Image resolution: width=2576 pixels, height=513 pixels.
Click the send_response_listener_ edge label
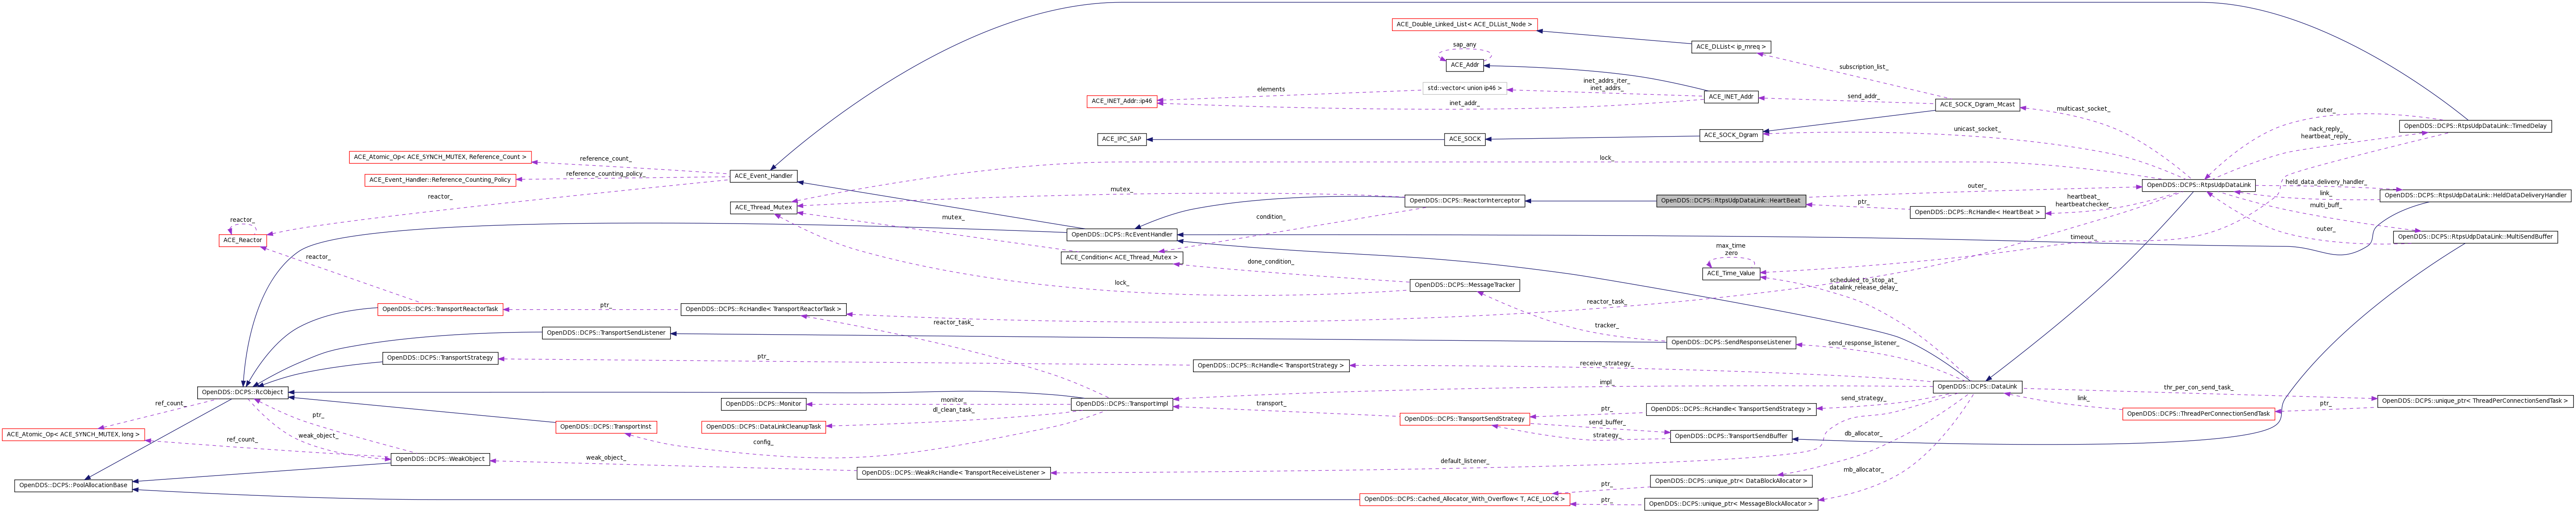click(x=1863, y=343)
